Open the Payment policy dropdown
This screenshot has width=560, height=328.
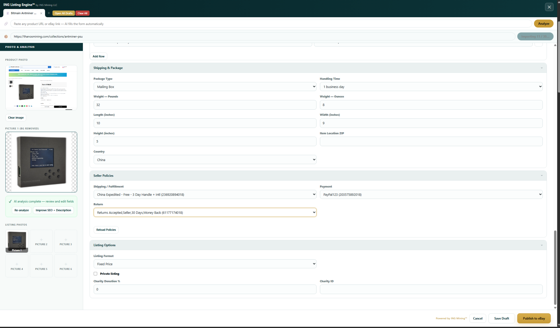click(x=431, y=194)
